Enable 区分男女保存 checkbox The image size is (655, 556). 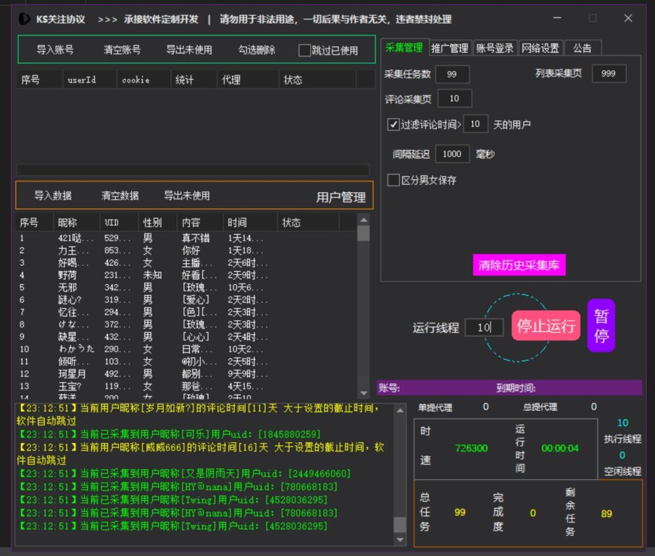pyautogui.click(x=393, y=180)
